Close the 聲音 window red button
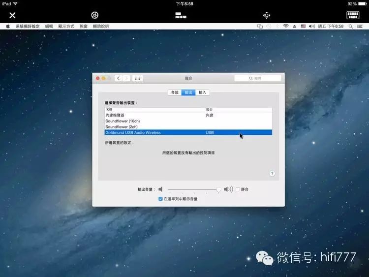 pos(98,78)
